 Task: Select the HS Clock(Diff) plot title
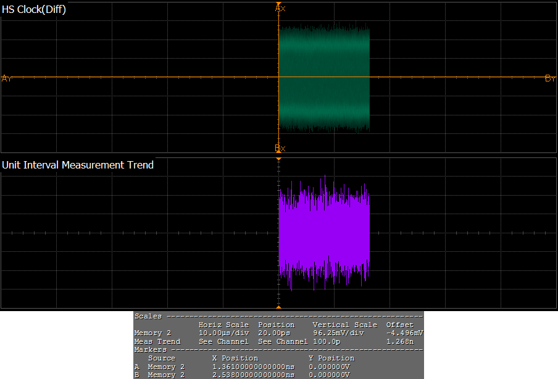tap(34, 9)
